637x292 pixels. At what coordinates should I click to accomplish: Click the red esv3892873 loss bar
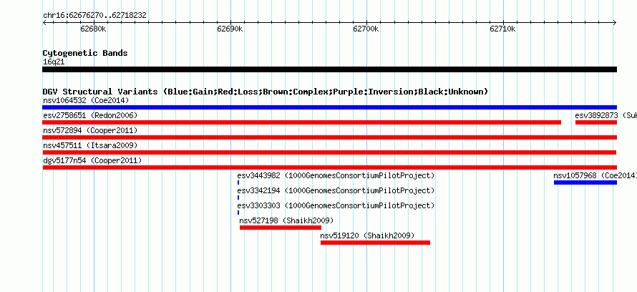tap(596, 122)
